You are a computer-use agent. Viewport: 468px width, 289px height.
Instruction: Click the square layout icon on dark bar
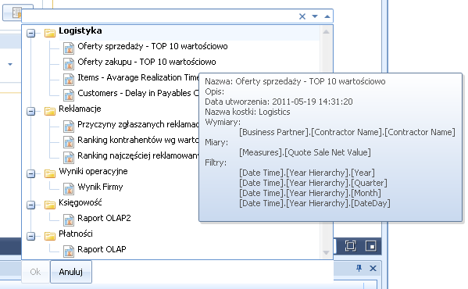371,246
